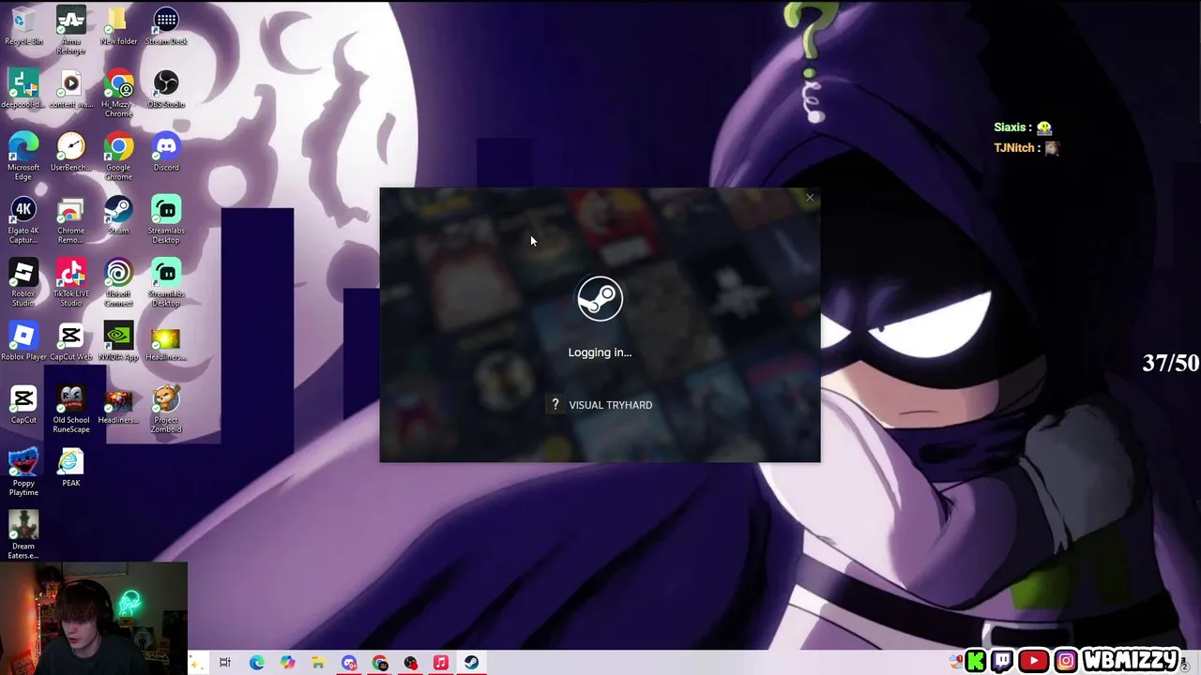Click the VISUAL TRYHARD account name
Viewport: 1201px width, 675px height.
610,405
